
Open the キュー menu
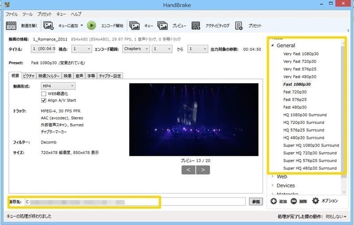coord(61,14)
